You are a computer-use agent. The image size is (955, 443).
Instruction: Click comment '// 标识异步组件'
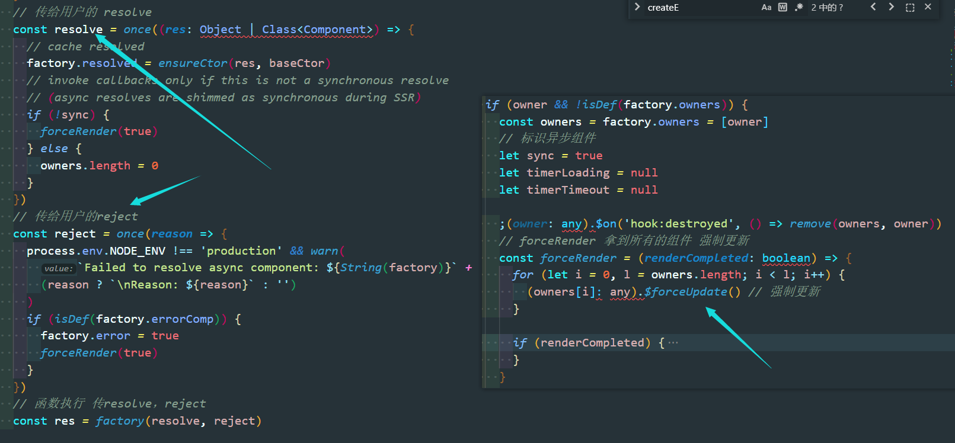point(548,139)
